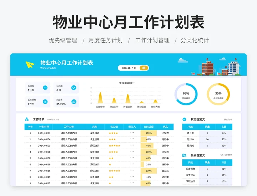Click 设备维修 row in category table
257x196 pixels.
[x=207, y=169]
